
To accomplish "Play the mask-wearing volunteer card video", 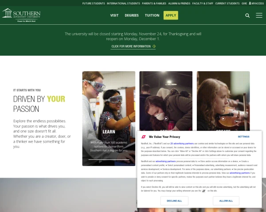I will 166,119.
